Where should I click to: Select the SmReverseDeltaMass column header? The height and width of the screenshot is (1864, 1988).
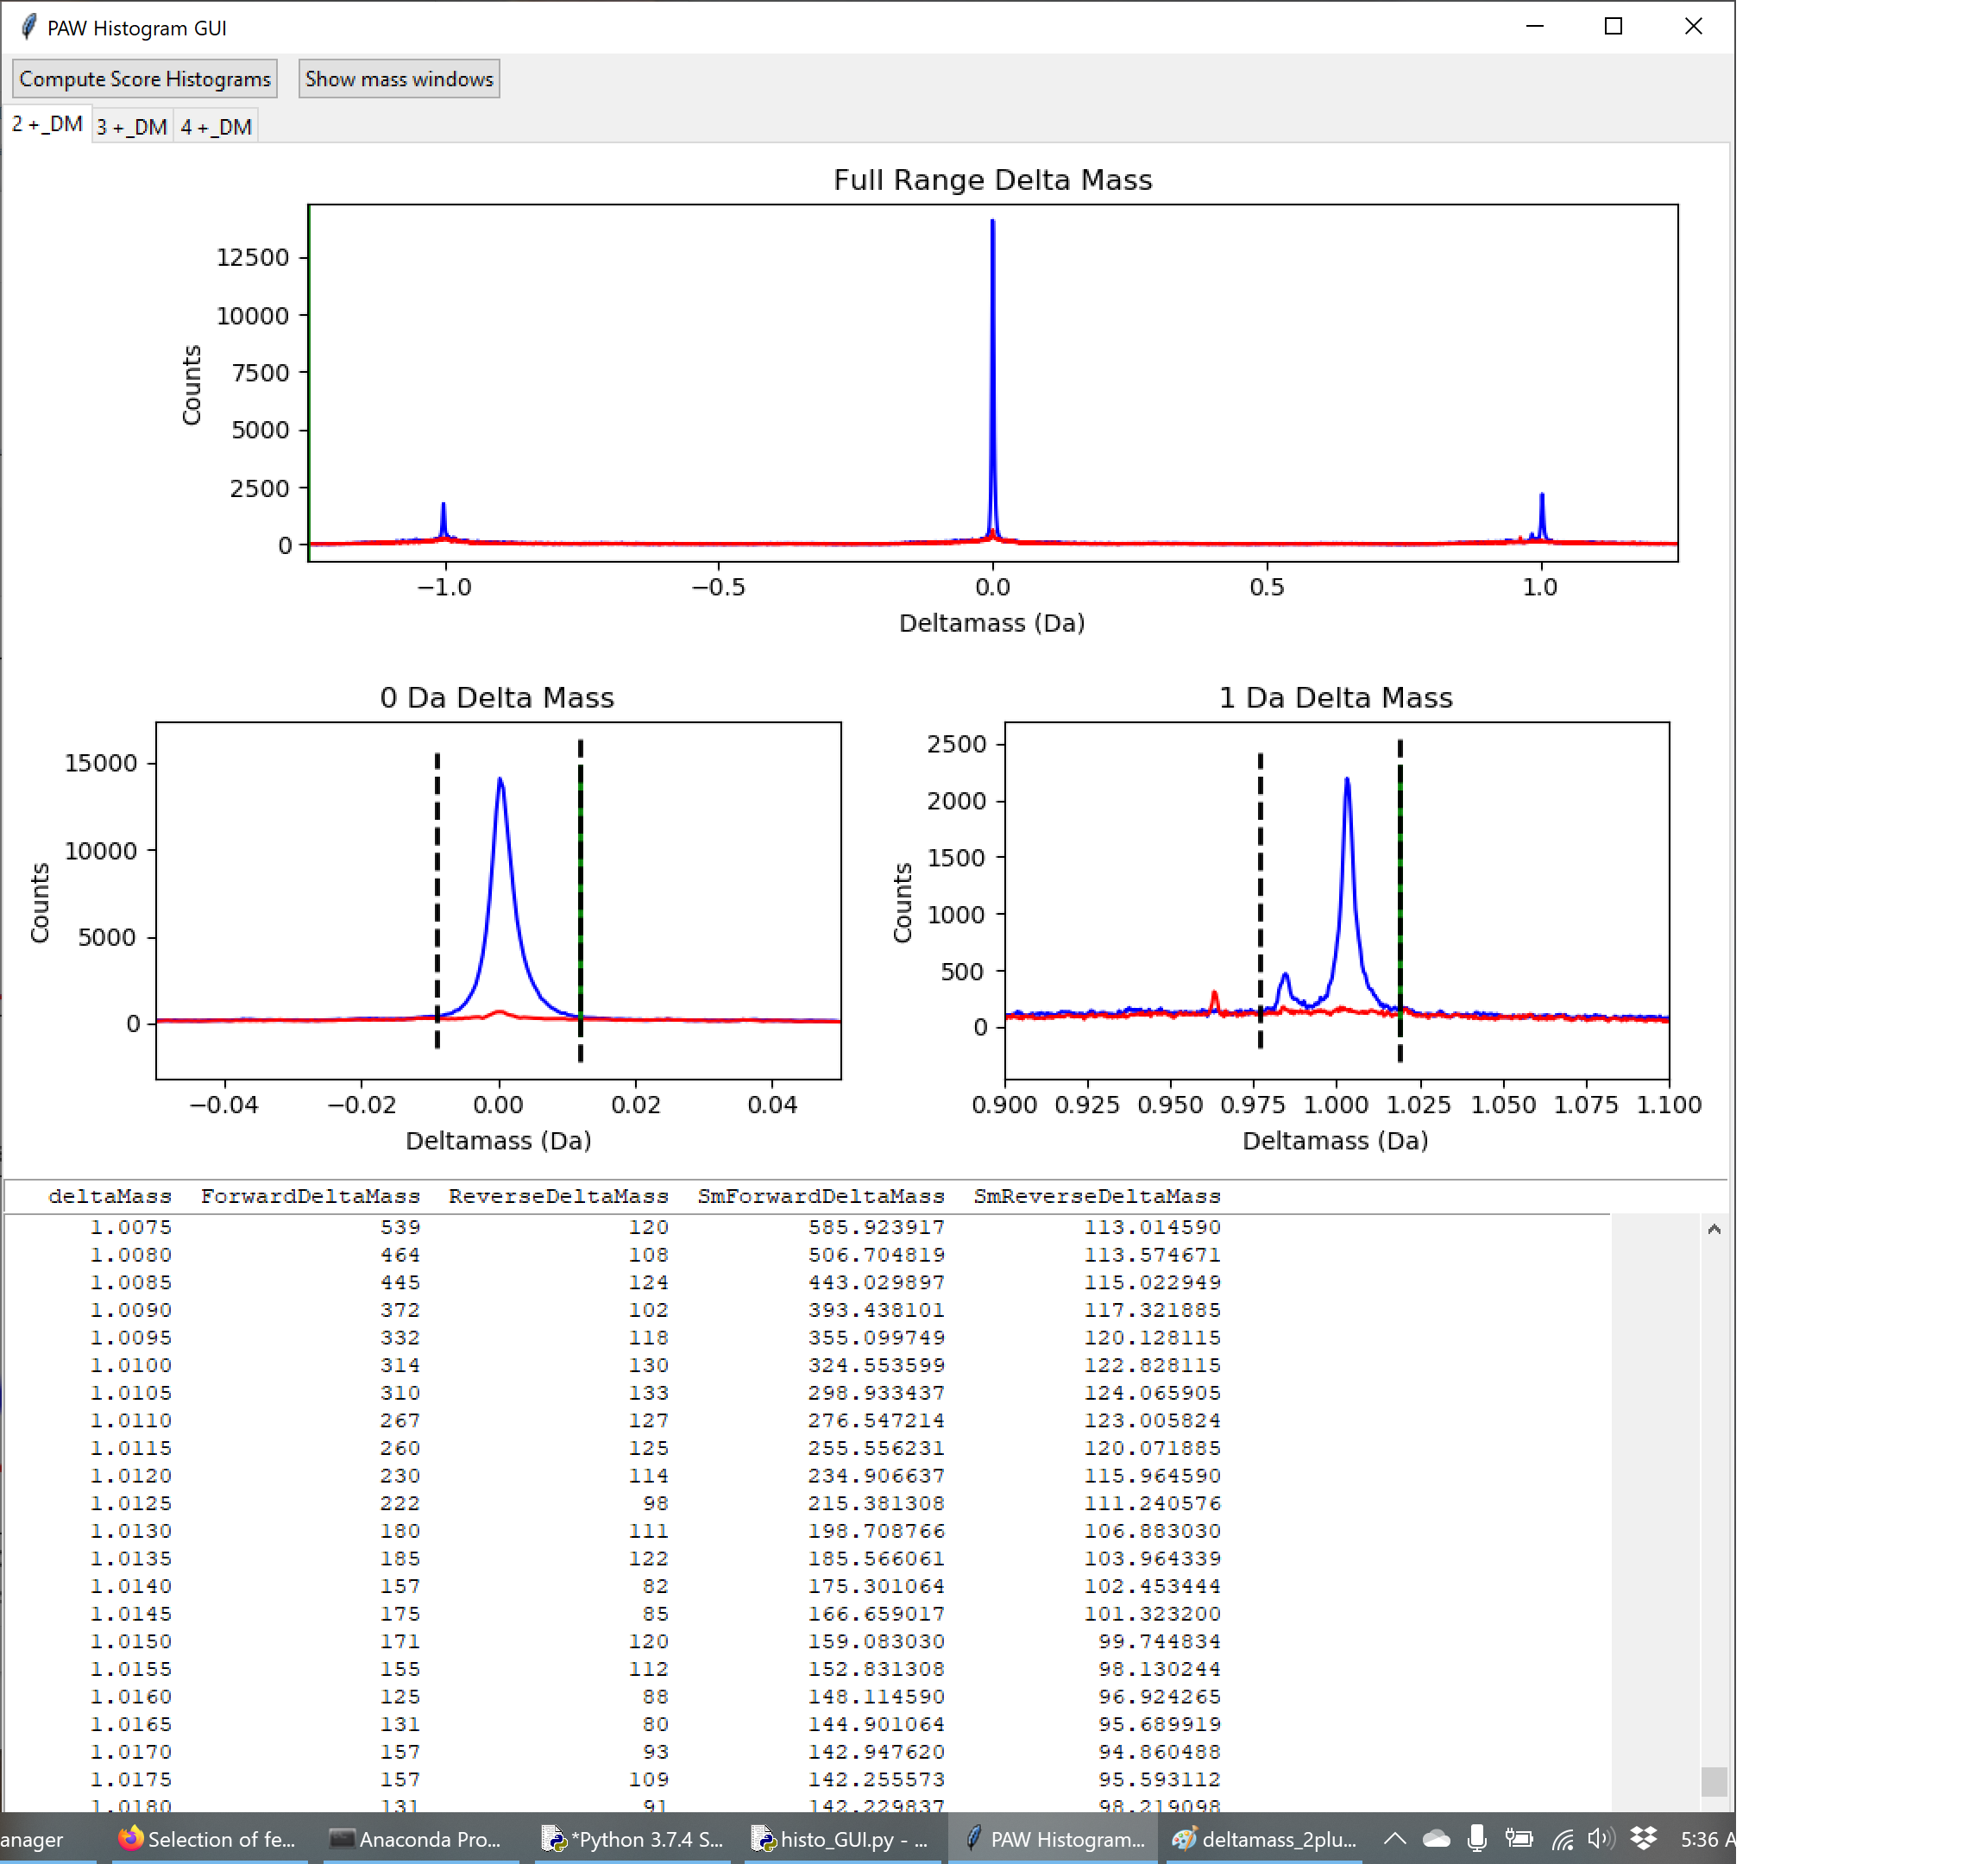click(x=1097, y=1196)
